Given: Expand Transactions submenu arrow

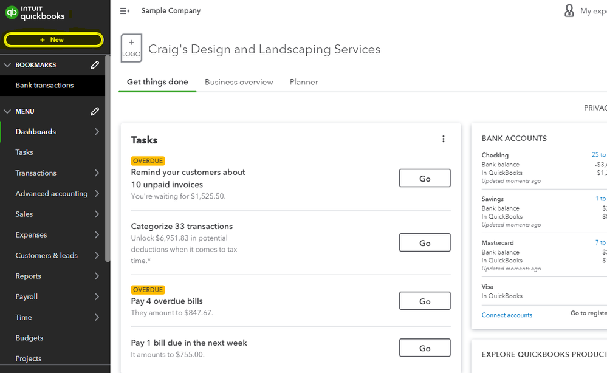Looking at the screenshot, I should pos(97,173).
